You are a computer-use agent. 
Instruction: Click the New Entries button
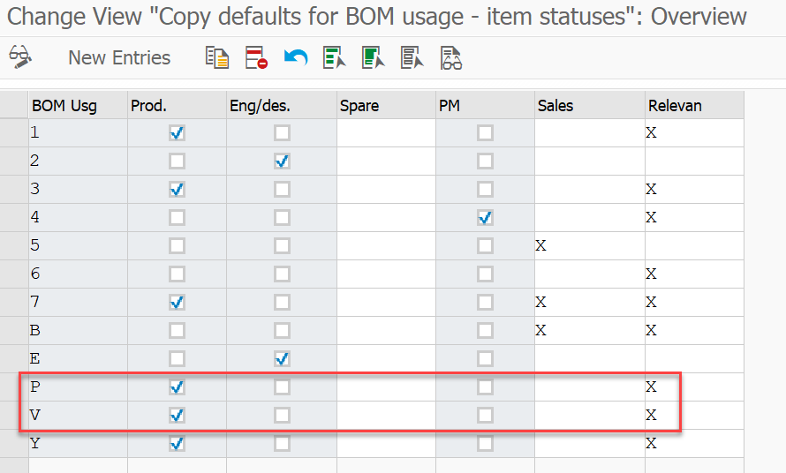point(119,57)
